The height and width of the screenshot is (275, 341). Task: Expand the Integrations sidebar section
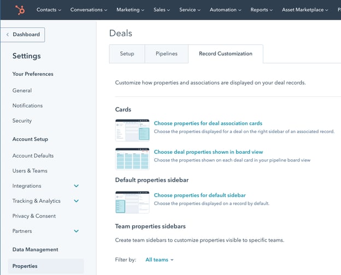pyautogui.click(x=76, y=186)
